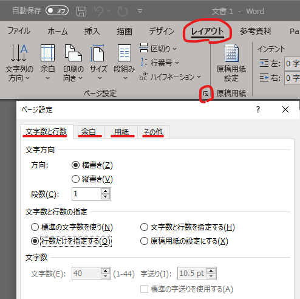Click the Undo arrow icon

[99, 11]
